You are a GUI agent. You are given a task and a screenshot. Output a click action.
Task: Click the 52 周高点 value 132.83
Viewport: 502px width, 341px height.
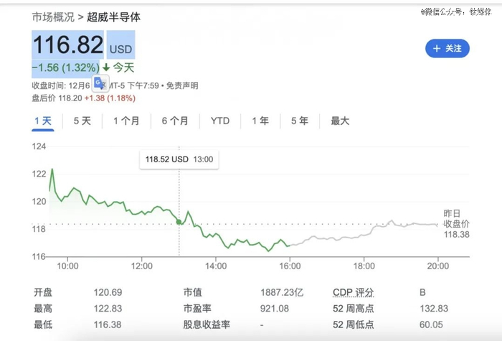pyautogui.click(x=434, y=309)
